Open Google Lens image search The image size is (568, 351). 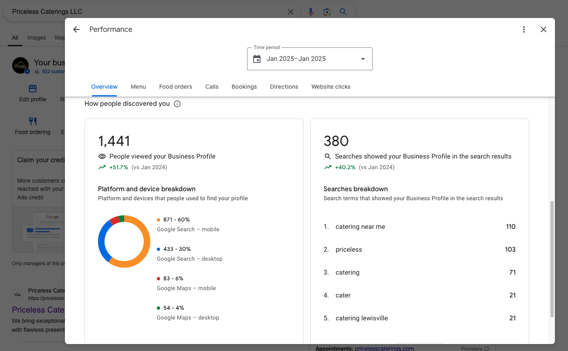[327, 12]
